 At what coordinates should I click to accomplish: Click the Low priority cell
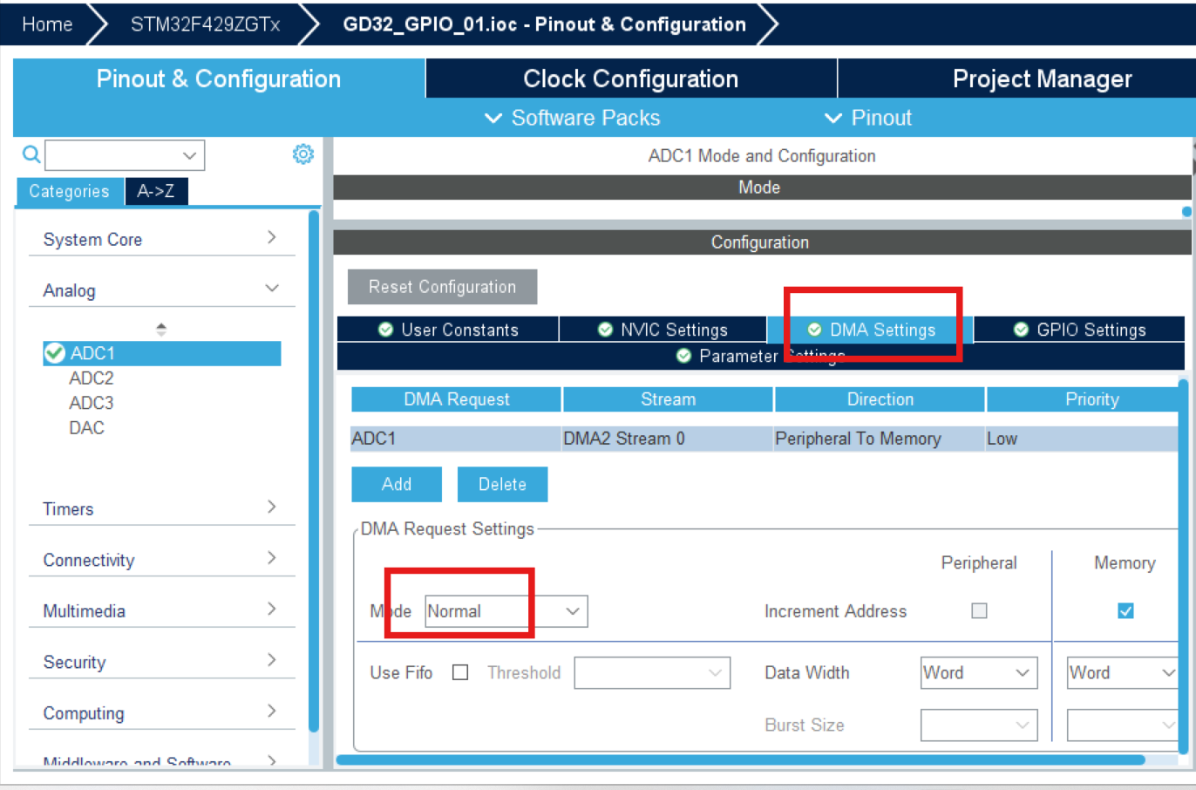coord(1082,439)
